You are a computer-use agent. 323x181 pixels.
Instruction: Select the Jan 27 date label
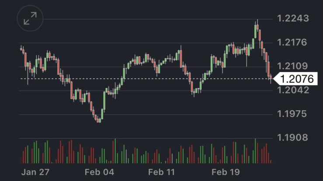[35, 172]
